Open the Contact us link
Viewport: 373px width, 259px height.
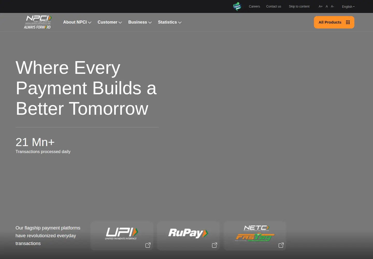tap(274, 6)
